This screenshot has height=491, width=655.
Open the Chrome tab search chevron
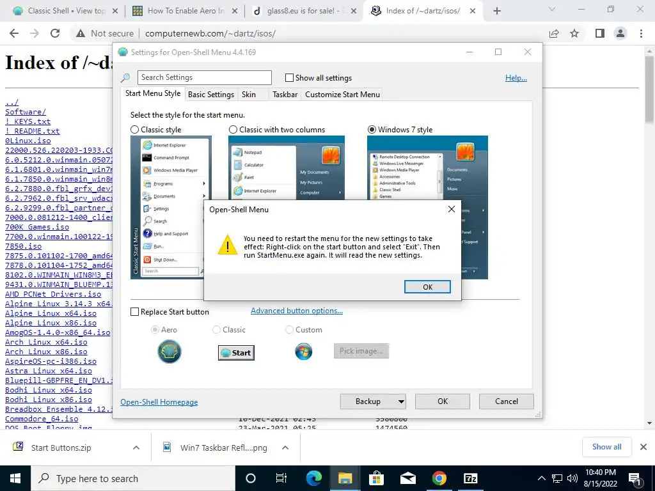tap(552, 9)
